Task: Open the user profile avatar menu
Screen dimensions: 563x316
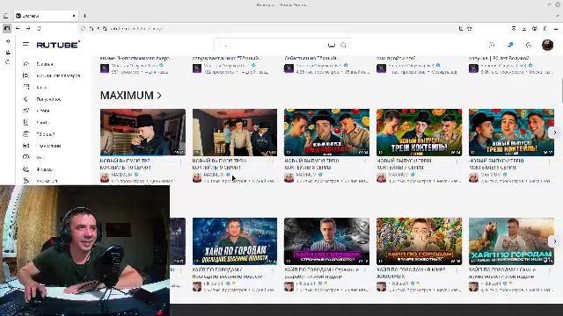Action: (547, 45)
